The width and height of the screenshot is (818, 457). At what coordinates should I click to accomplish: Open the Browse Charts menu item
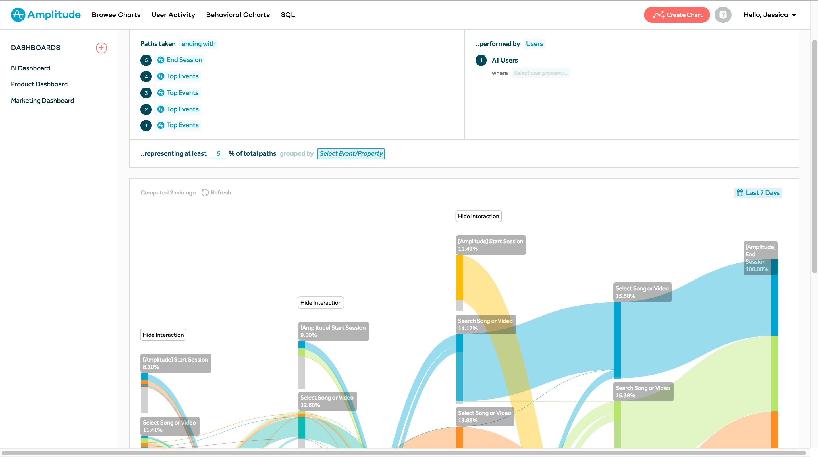(116, 15)
